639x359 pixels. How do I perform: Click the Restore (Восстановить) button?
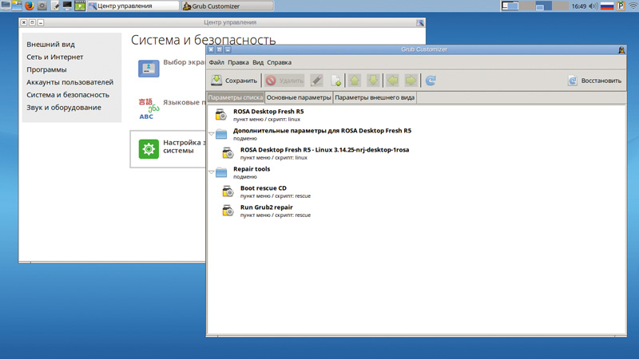(x=594, y=81)
